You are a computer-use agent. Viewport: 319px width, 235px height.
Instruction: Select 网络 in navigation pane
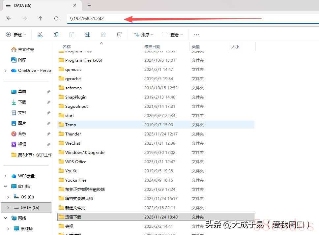(18, 218)
